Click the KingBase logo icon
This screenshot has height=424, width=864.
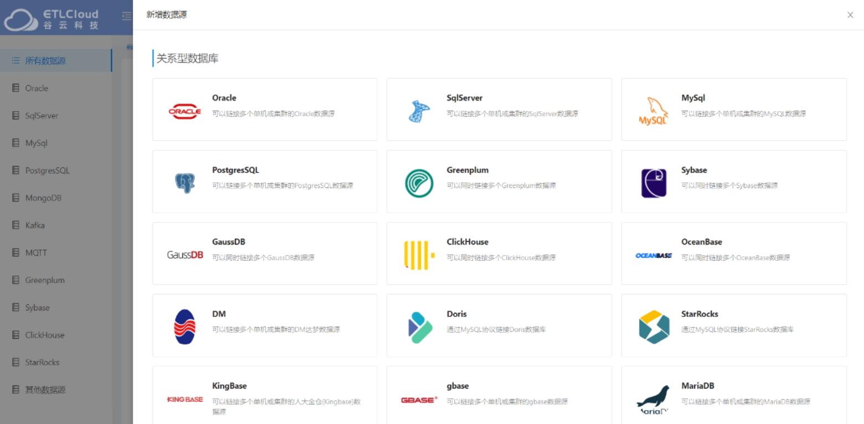[x=185, y=399]
